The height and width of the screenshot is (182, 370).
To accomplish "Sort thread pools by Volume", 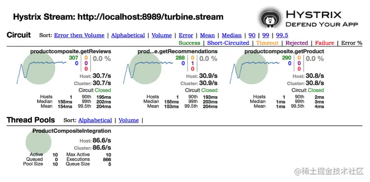I will click(x=129, y=120).
